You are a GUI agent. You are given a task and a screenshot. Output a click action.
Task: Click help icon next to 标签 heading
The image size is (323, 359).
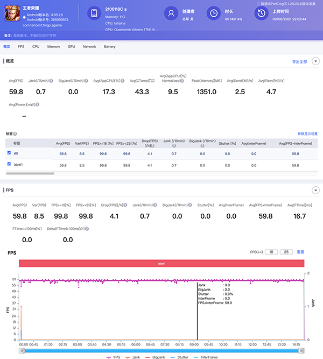coord(15,133)
